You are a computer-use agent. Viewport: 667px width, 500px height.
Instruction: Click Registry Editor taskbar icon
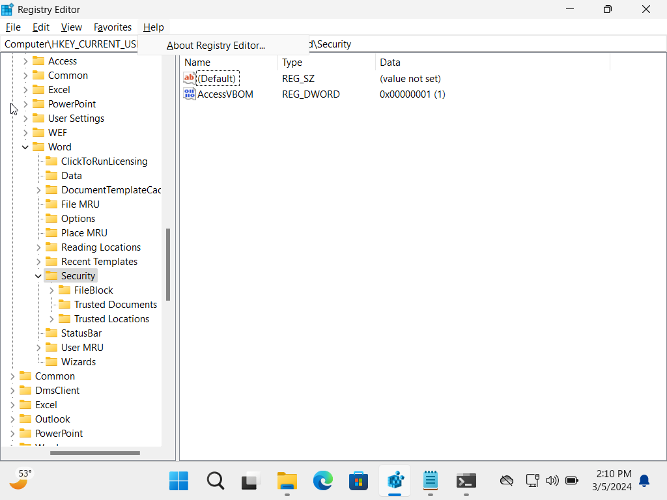click(x=395, y=481)
